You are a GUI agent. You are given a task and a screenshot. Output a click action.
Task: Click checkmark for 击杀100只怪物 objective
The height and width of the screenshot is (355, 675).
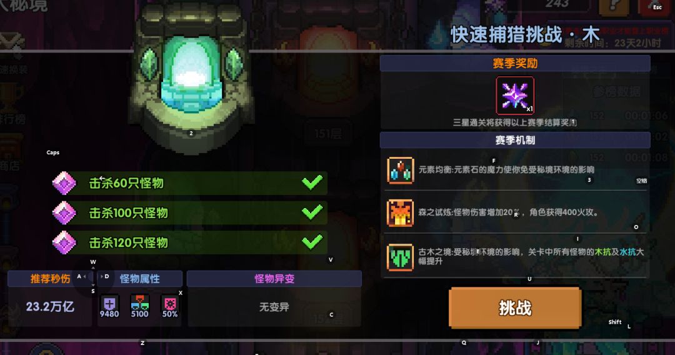pyautogui.click(x=312, y=212)
